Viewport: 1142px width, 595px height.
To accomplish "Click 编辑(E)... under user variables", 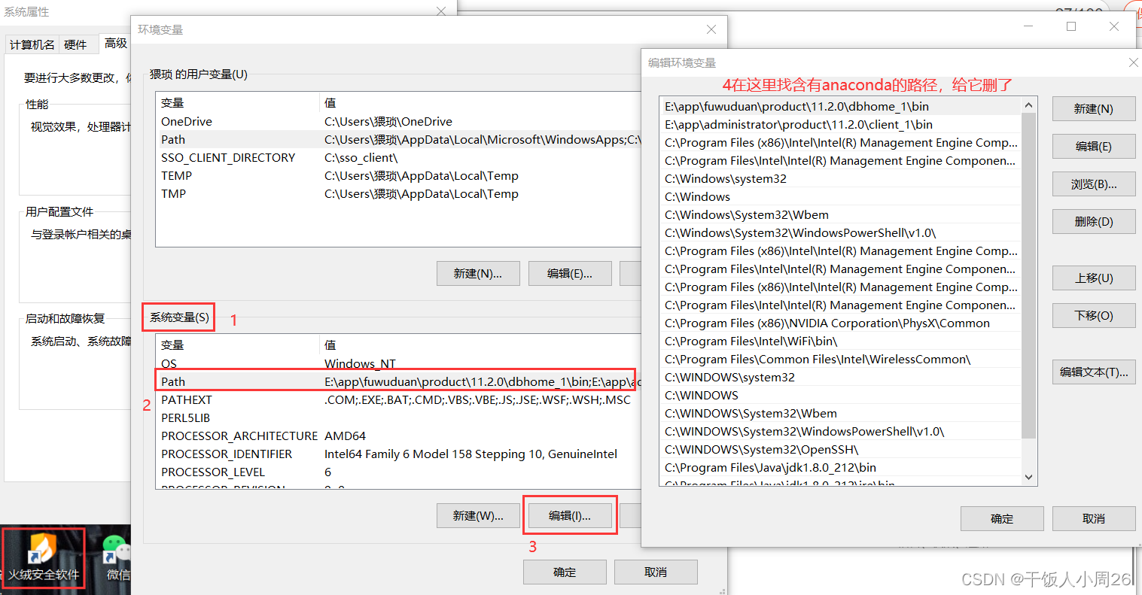I will pyautogui.click(x=570, y=274).
